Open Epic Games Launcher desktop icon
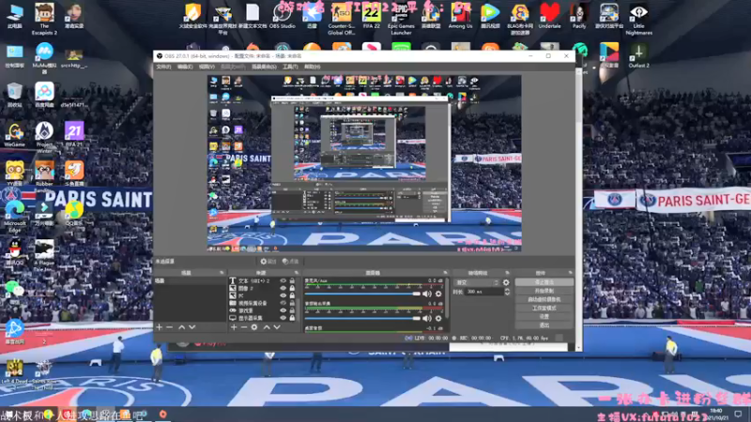 coord(401,19)
